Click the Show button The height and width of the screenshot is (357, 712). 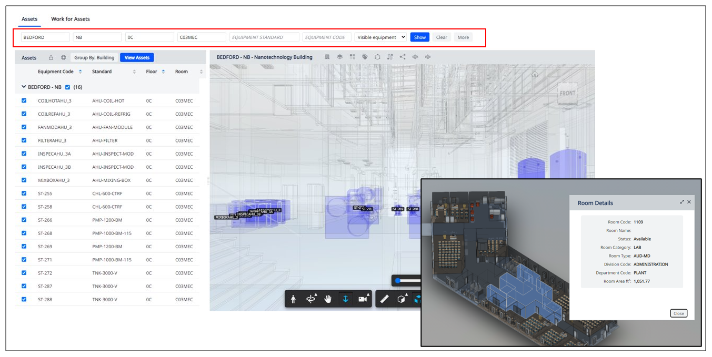pos(420,37)
